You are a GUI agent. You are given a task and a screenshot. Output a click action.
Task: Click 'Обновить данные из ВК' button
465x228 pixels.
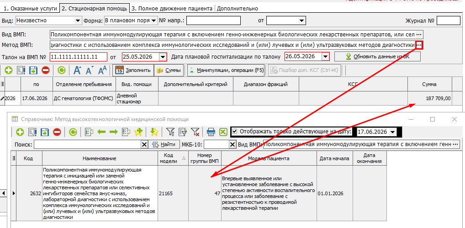coord(377,56)
